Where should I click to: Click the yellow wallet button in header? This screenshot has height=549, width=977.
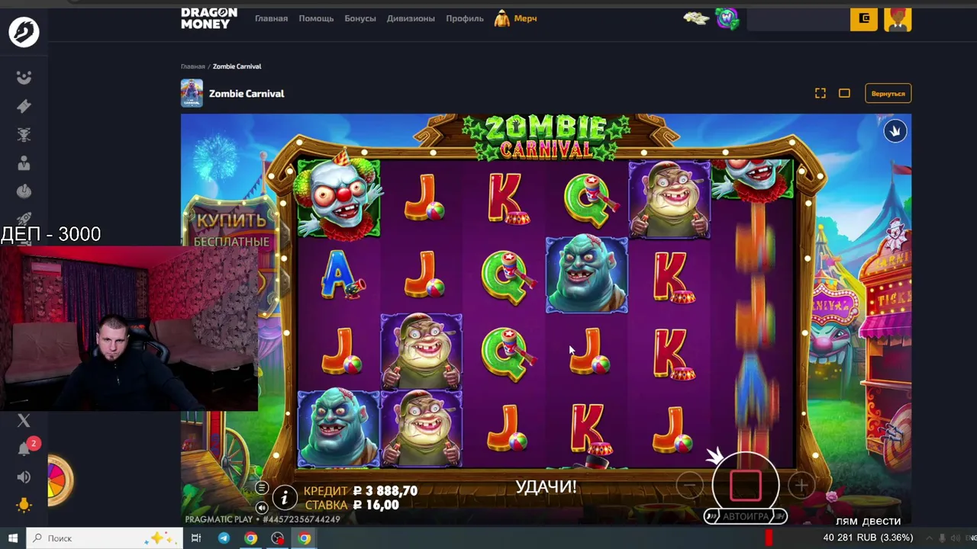[864, 18]
